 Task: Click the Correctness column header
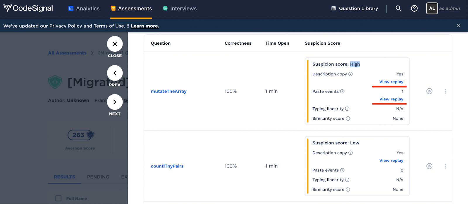tap(238, 43)
